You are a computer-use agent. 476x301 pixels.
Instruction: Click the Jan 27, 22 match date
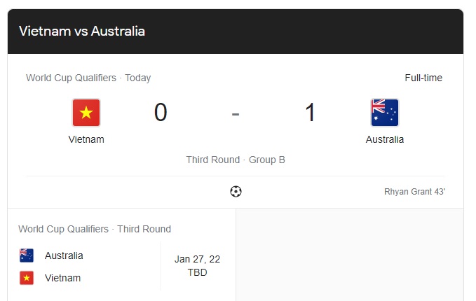(x=197, y=259)
